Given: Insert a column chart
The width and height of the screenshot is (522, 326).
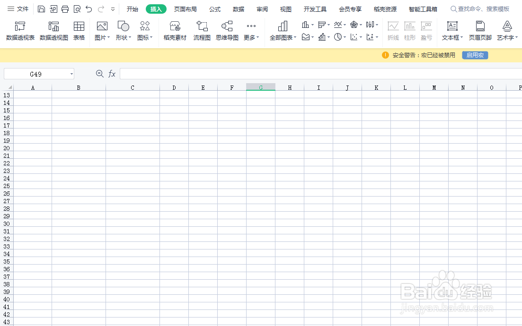Looking at the screenshot, I should [305, 25].
